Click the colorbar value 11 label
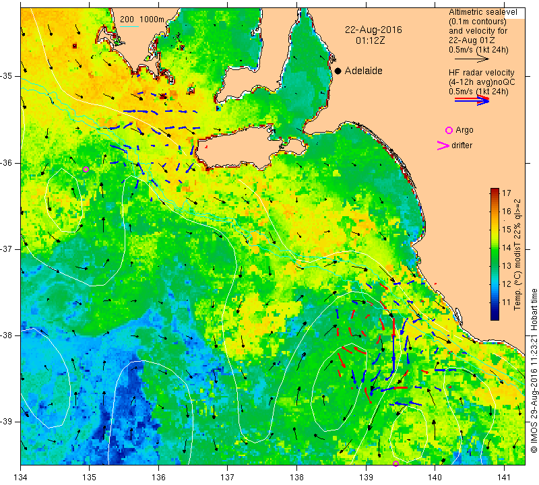The image size is (539, 485). click(507, 302)
